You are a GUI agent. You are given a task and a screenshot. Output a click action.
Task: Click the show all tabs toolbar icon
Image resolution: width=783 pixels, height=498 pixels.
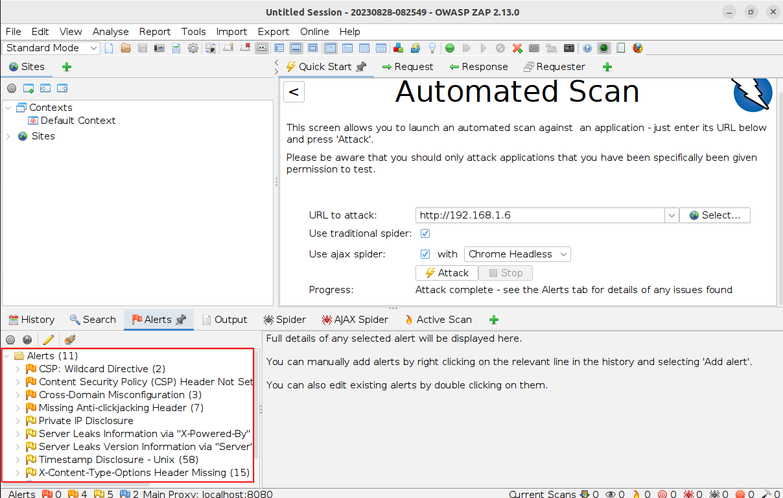pos(228,48)
